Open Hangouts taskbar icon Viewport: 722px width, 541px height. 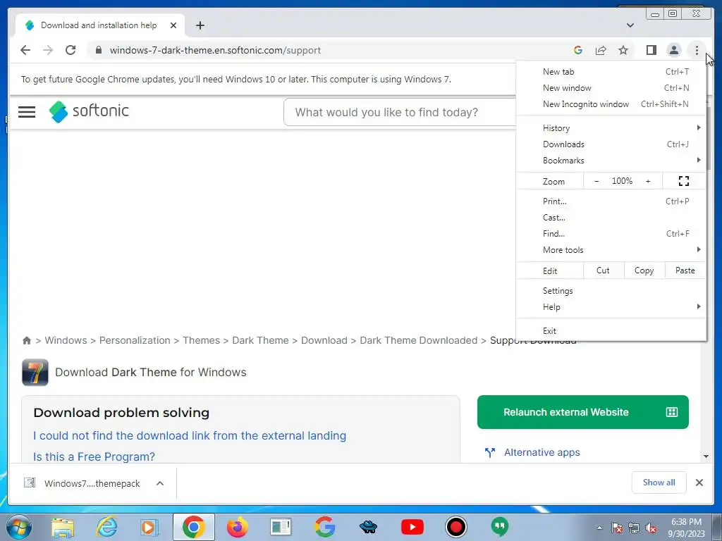(x=500, y=527)
